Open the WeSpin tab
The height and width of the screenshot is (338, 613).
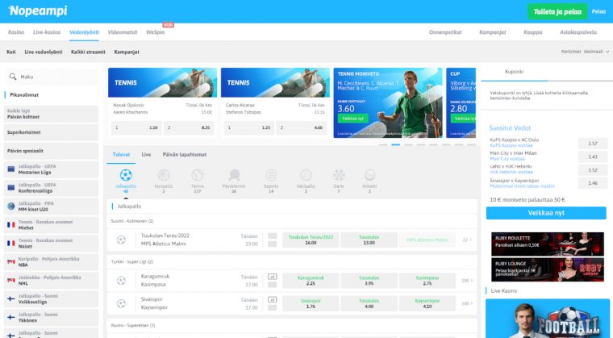click(x=155, y=32)
